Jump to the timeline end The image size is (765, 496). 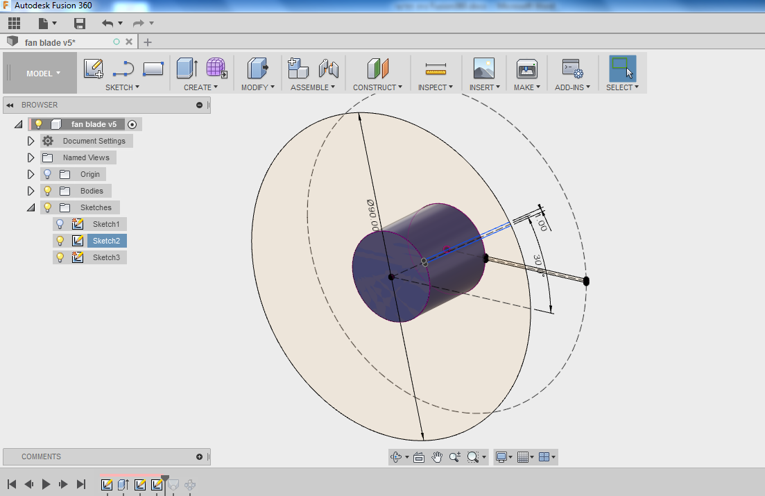(81, 484)
